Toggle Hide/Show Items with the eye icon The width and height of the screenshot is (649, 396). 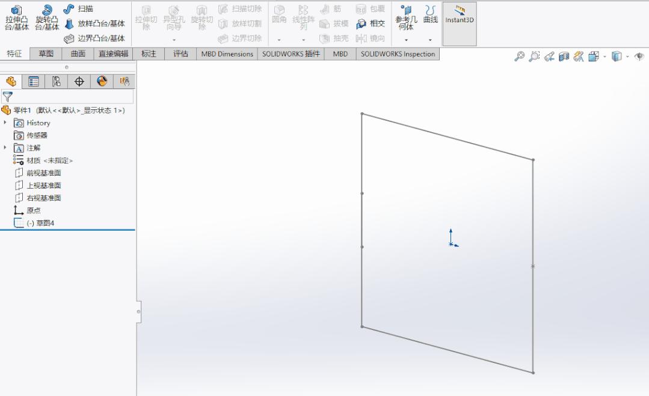640,55
